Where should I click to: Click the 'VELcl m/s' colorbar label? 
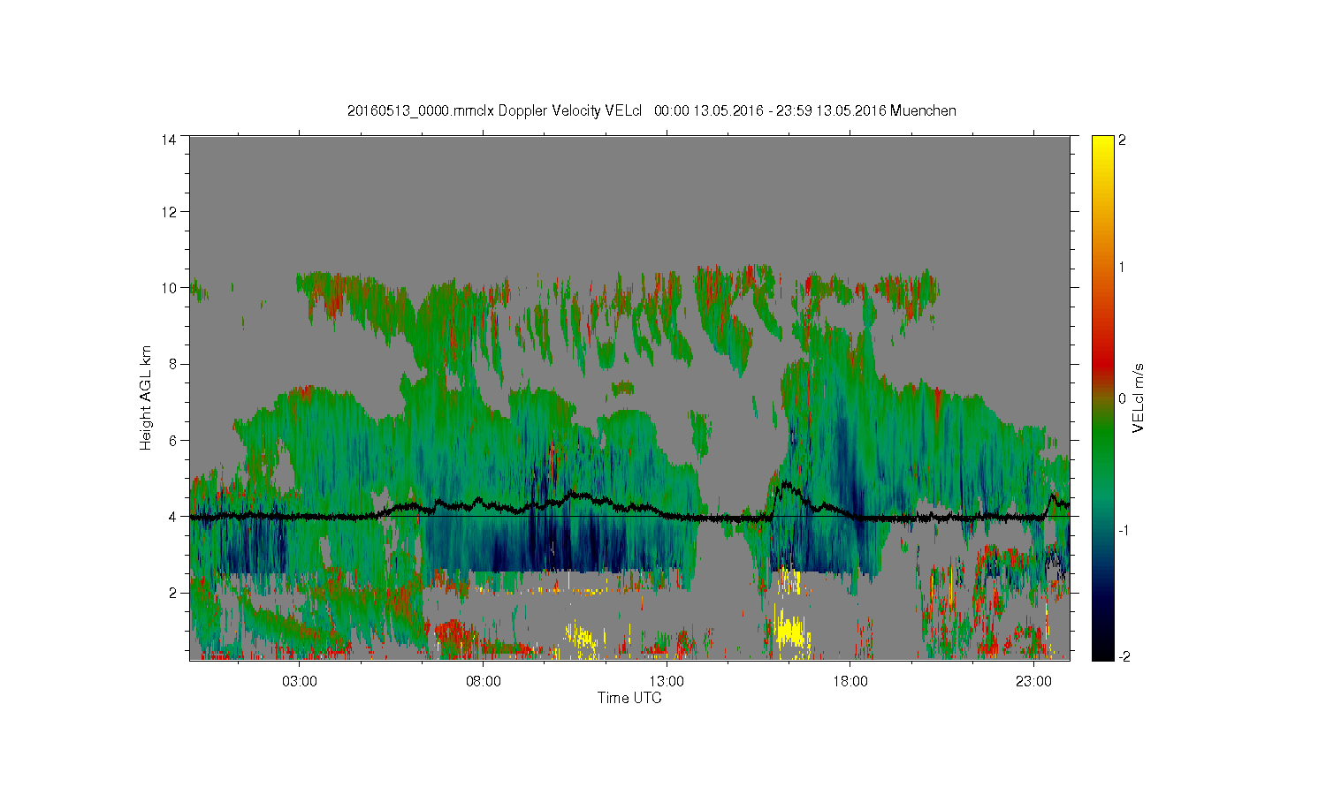[x=1139, y=397]
